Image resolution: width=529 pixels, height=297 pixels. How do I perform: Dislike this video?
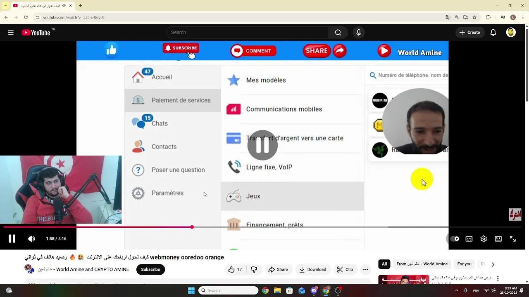(x=254, y=269)
